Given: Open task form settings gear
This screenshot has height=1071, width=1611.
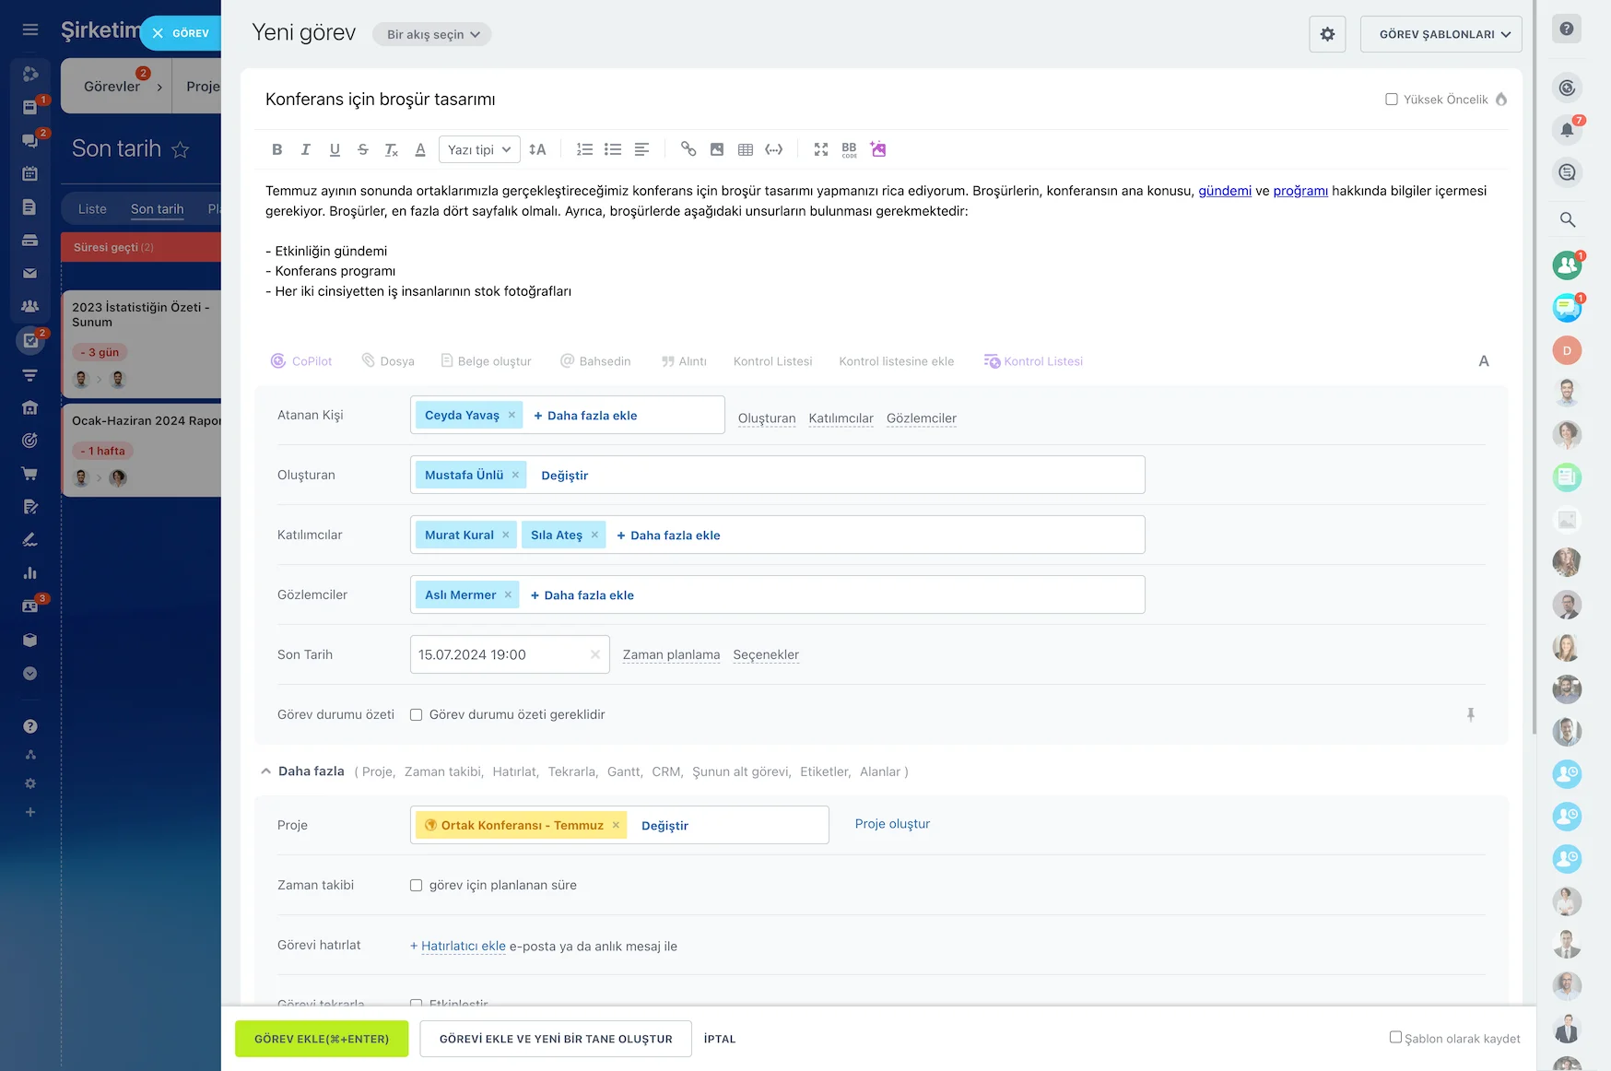Looking at the screenshot, I should point(1327,34).
